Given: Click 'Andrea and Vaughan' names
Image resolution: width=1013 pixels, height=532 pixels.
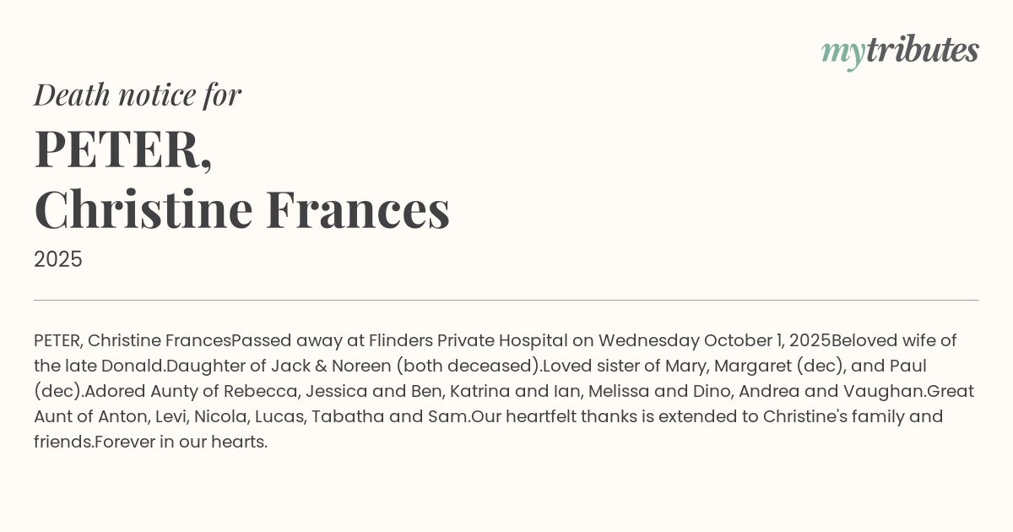Looking at the screenshot, I should point(832,392).
